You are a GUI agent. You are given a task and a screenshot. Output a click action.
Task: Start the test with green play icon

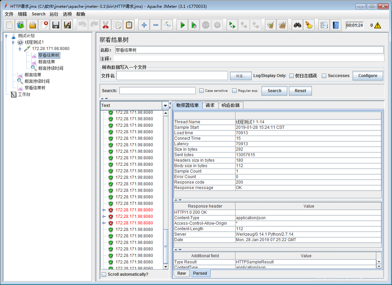coord(182,25)
